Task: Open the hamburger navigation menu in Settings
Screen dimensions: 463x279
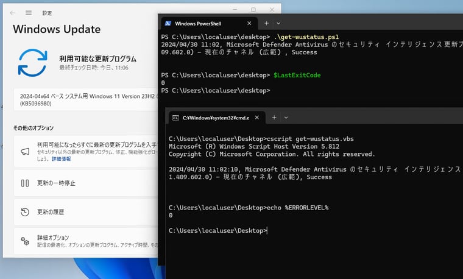Action: (29, 13)
